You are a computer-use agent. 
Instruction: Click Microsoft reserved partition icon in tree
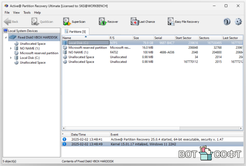16,53
